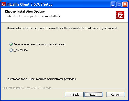Close the FileZilla Setup window
Screen dimensions: 129x101
point(125,4)
